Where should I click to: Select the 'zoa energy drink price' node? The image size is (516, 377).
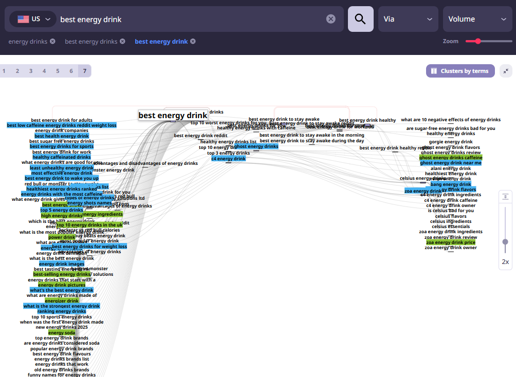[451, 242]
